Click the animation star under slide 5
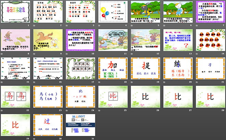Image resolution: width=226 pixels, height=140 pixels. point(132,26)
